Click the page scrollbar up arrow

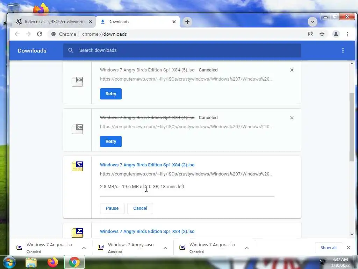(x=352, y=63)
